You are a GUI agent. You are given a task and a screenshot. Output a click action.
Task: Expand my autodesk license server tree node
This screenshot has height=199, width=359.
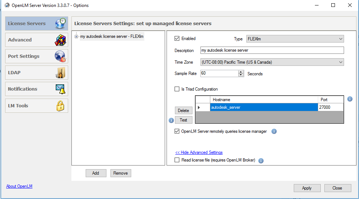(76, 36)
